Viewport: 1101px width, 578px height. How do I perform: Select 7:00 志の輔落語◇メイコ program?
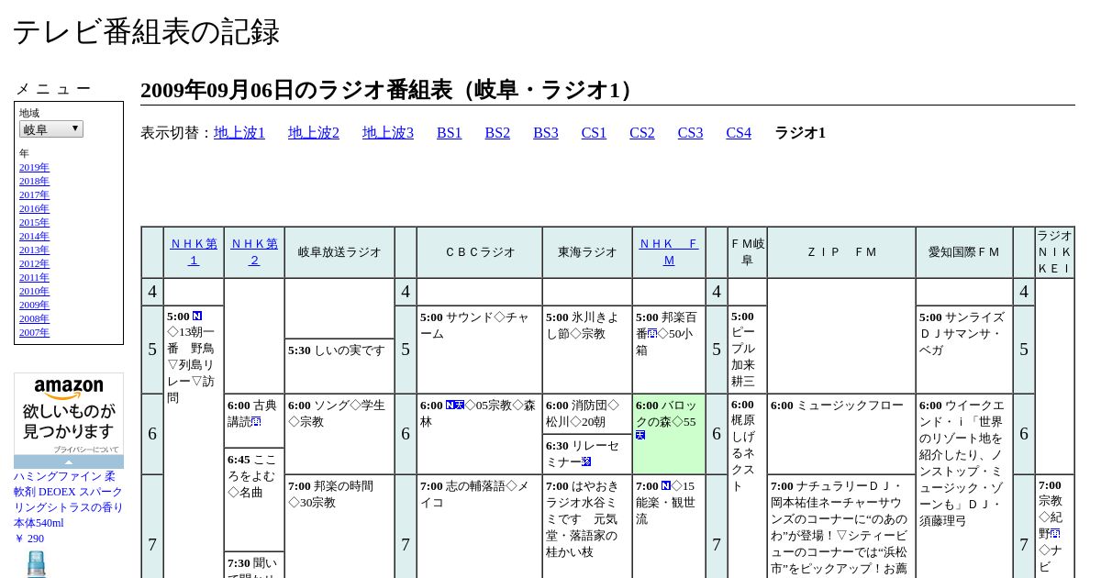(479, 527)
